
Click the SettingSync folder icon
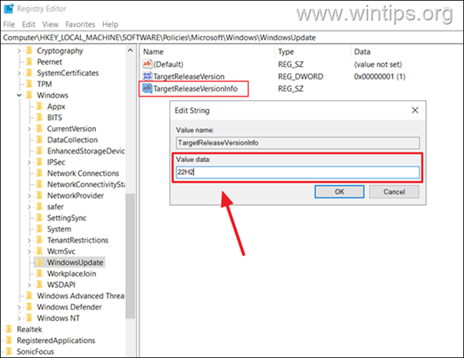(39, 217)
